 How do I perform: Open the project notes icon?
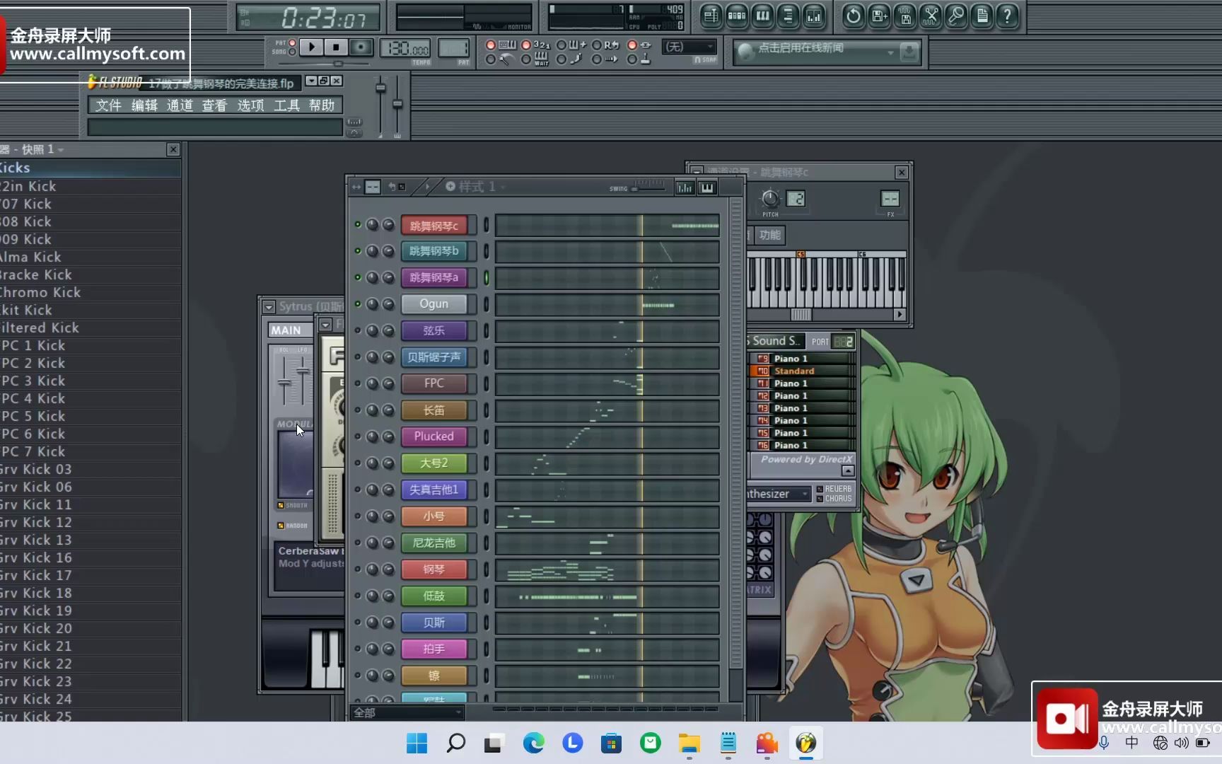pyautogui.click(x=982, y=16)
